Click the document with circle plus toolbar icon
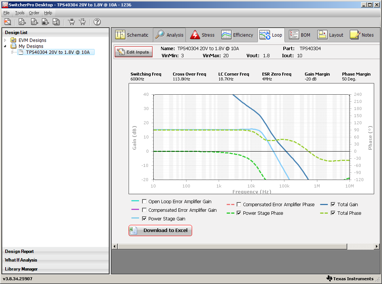The image size is (382, 284). (22, 22)
